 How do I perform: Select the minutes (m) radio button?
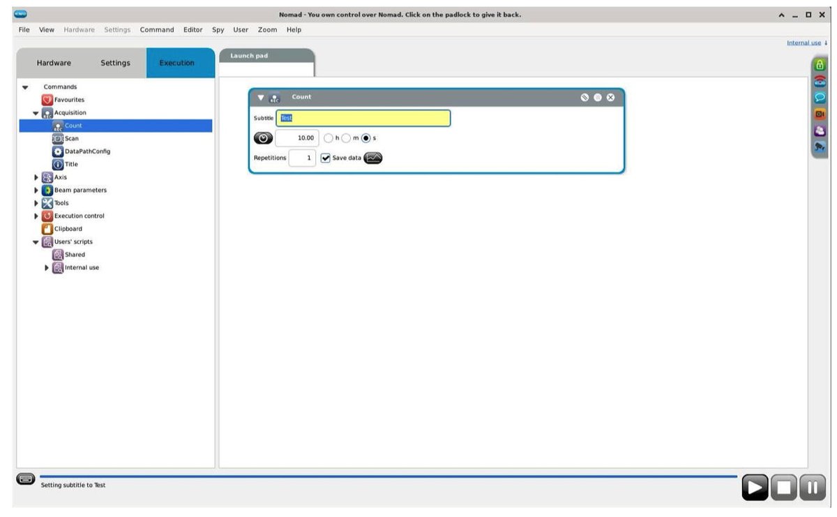[347, 138]
